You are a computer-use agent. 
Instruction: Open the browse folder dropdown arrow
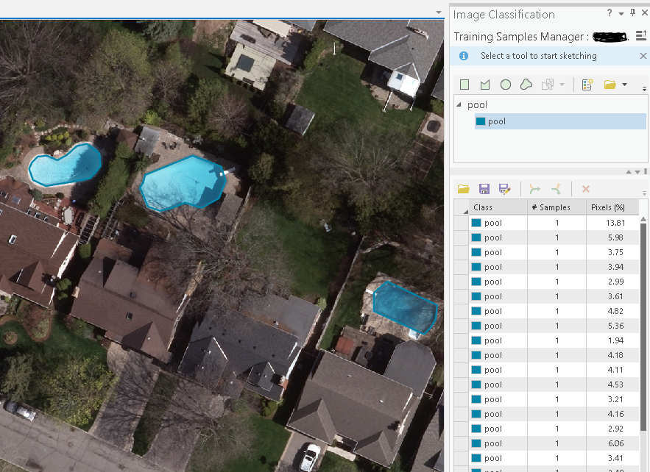pos(624,84)
